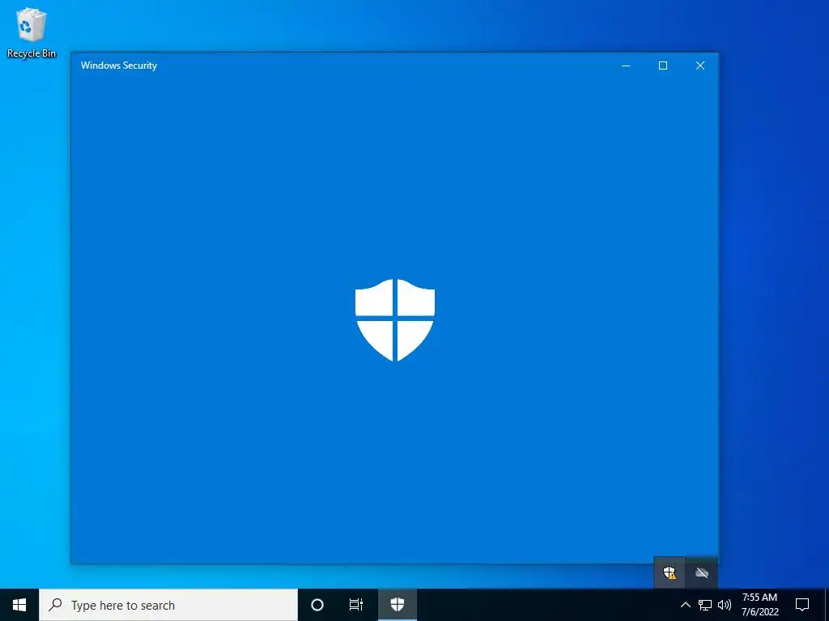Open the volume speaker tray icon
Screen dimensions: 829x621
[725, 605]
